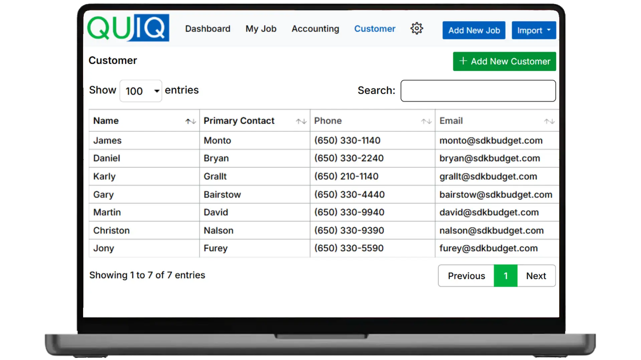Focus the Search input field
This screenshot has width=641, height=360.
point(478,91)
